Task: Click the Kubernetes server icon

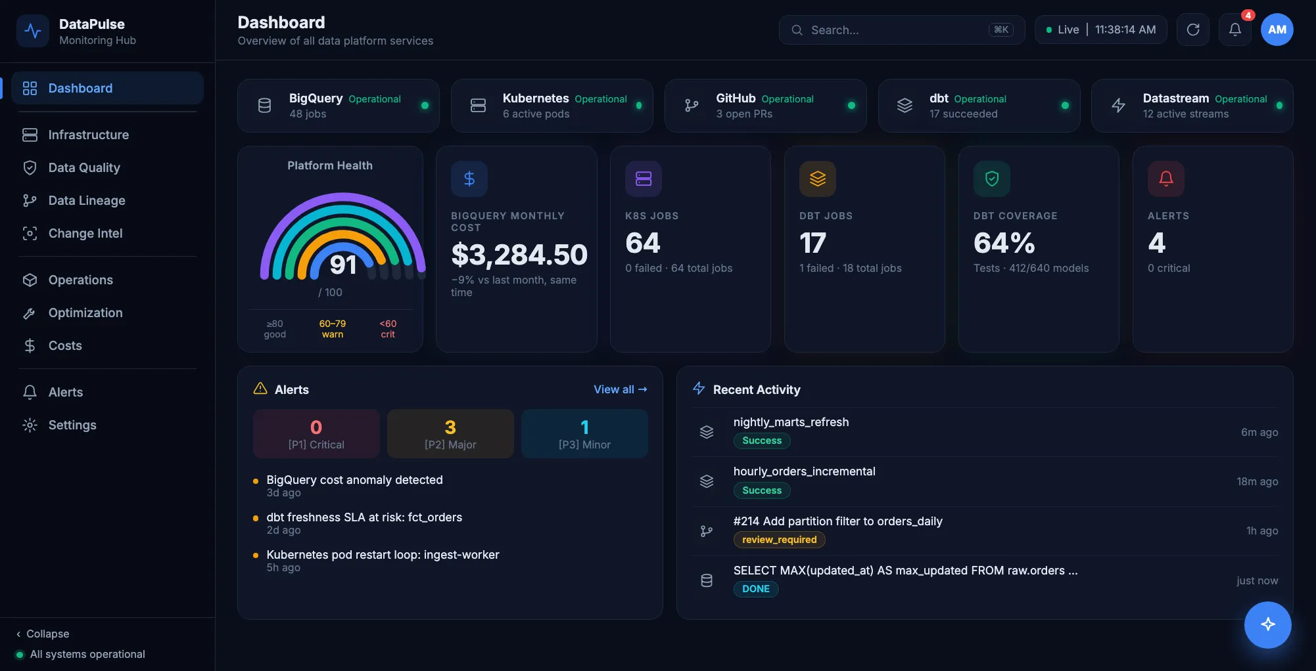Action: tap(478, 105)
